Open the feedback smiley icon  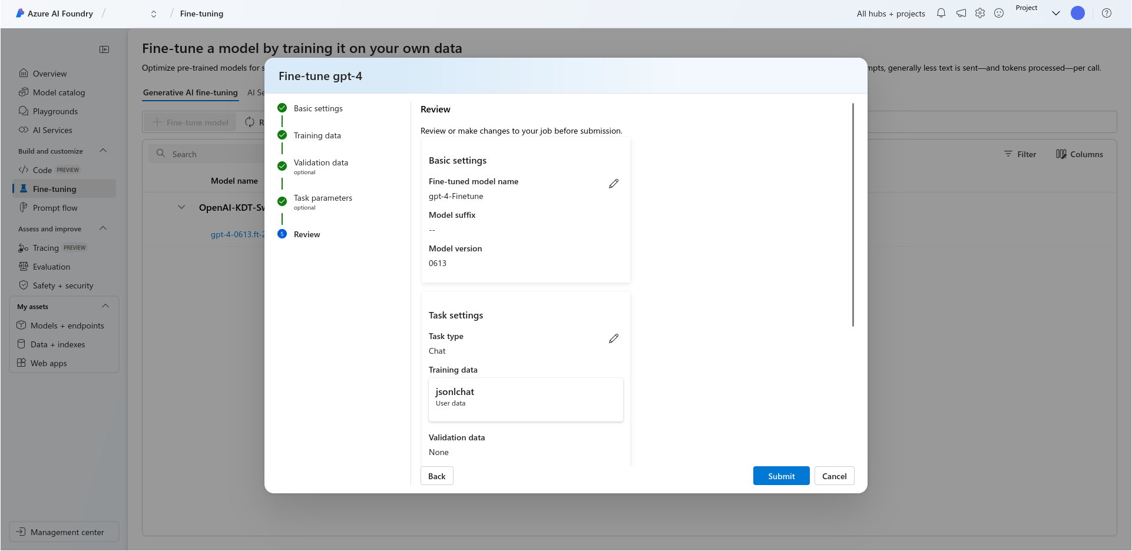tap(999, 13)
